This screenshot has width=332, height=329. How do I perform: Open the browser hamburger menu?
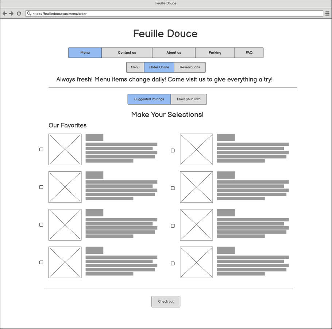point(327,13)
